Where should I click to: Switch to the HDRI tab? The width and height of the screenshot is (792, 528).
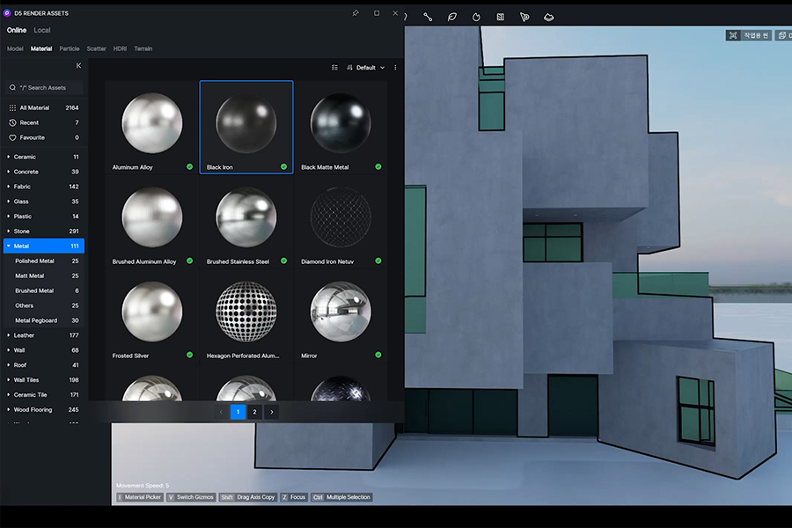121,48
